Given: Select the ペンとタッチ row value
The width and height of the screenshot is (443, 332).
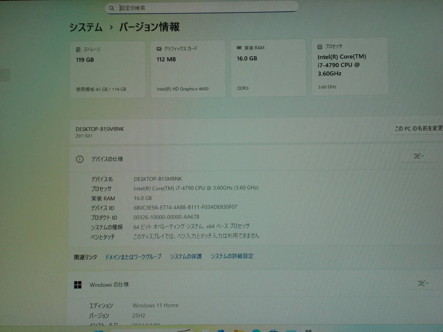Looking at the screenshot, I should 196,236.
